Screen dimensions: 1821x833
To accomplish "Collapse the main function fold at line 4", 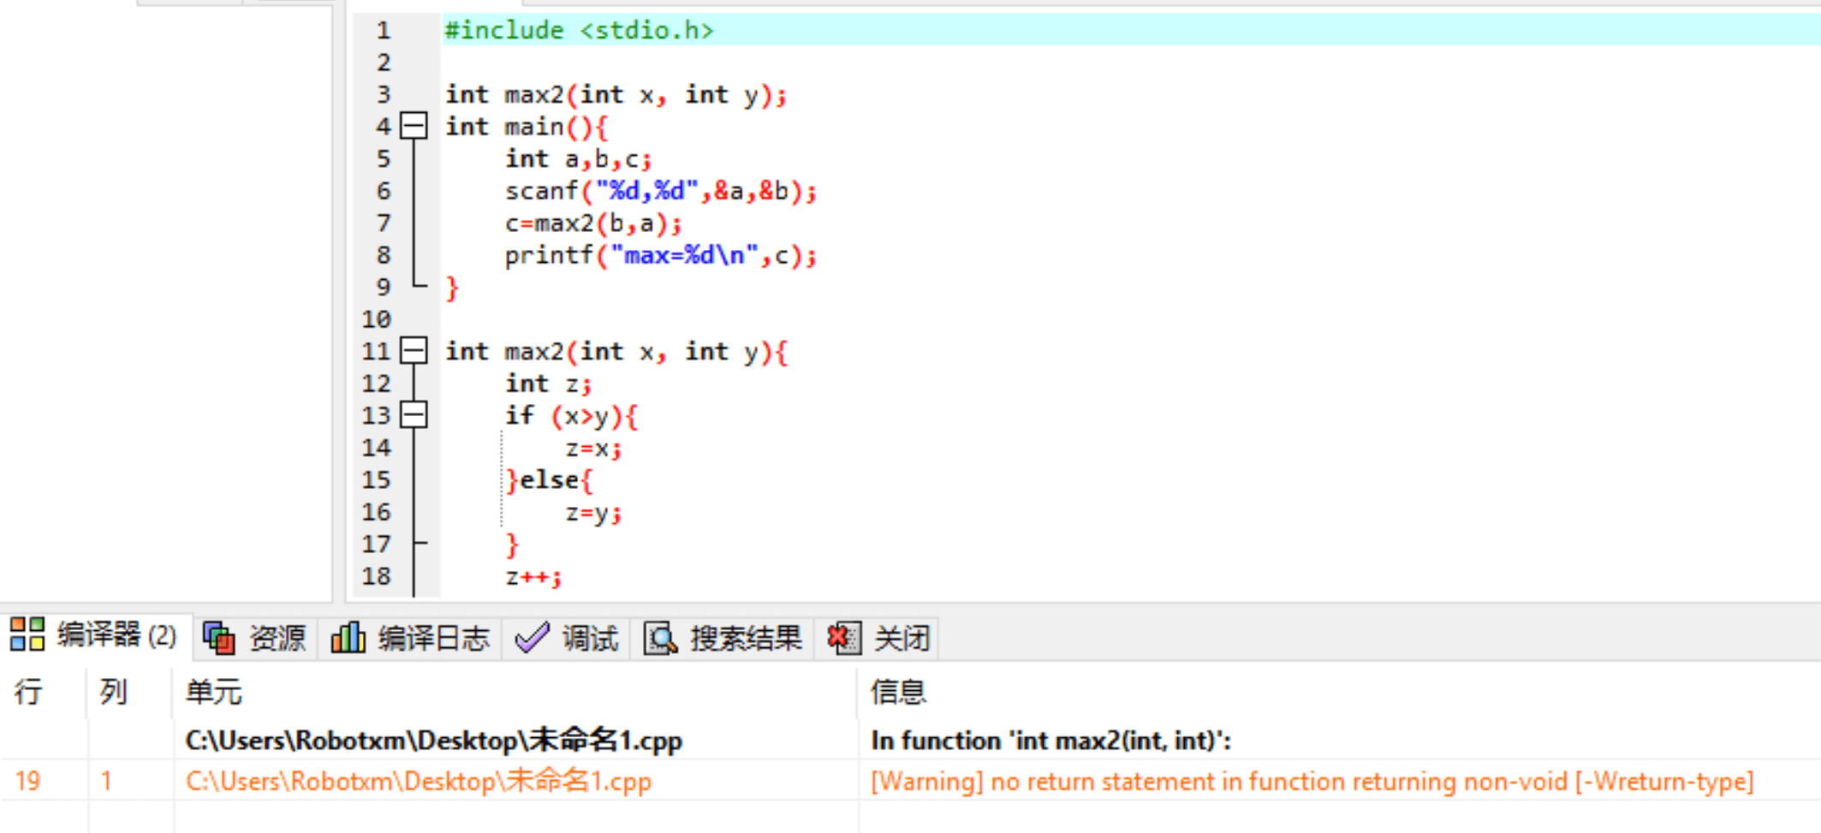I will tap(414, 127).
